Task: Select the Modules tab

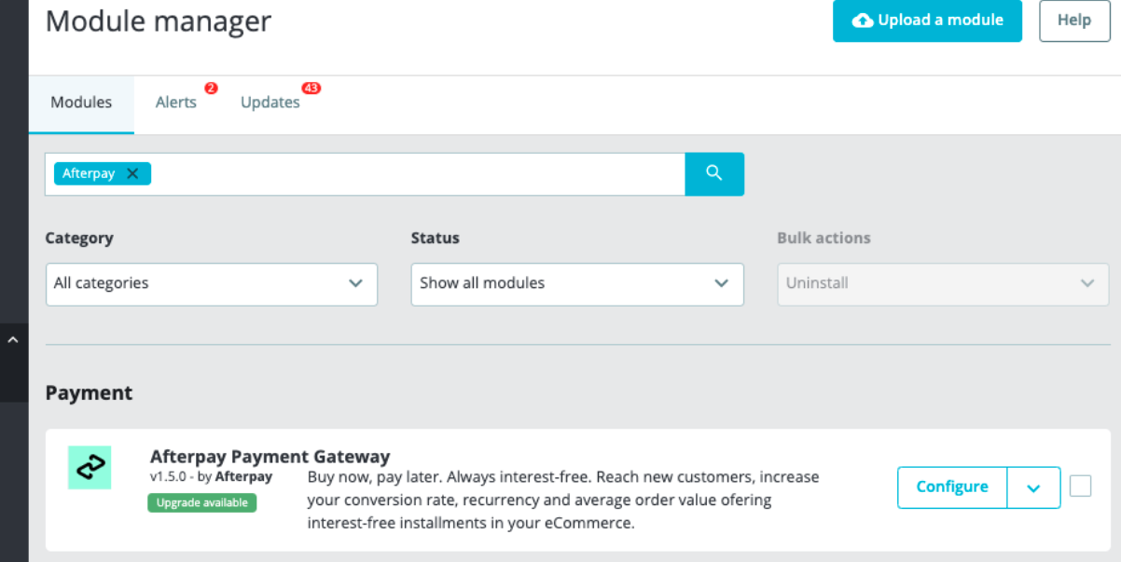Action: pyautogui.click(x=81, y=103)
